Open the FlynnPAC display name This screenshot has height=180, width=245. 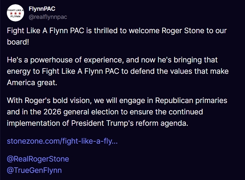pos(42,9)
